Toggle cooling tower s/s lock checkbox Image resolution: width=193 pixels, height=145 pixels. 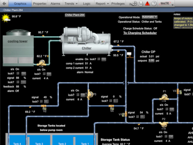[18, 73]
